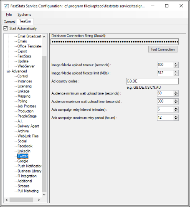Select the Advanced tree node label
The width and height of the screenshot is (190, 207).
(x=19, y=71)
